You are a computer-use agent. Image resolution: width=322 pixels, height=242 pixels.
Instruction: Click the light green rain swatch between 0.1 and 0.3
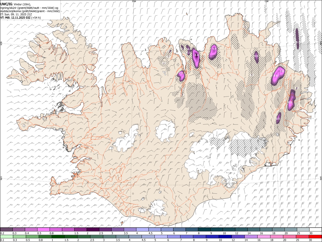coord(7,236)
